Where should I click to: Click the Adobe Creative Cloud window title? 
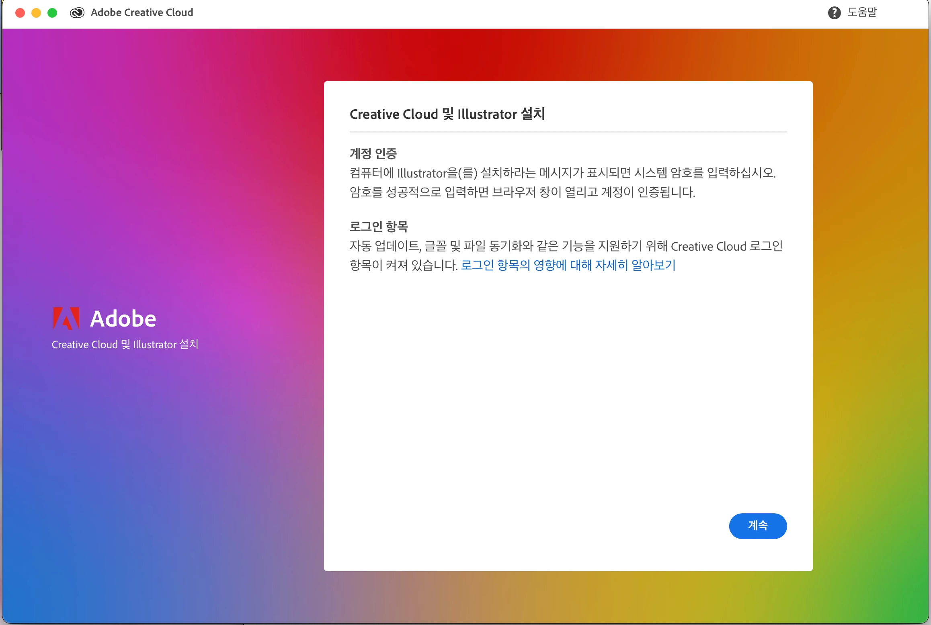(142, 13)
